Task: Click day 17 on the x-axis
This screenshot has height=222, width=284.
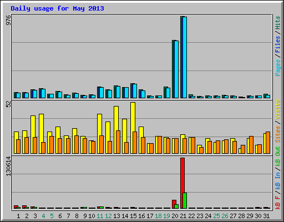Action: [150, 216]
